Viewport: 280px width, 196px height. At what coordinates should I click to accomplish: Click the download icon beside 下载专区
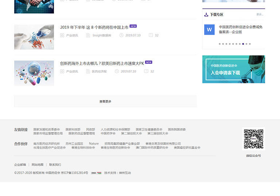pos(206,15)
